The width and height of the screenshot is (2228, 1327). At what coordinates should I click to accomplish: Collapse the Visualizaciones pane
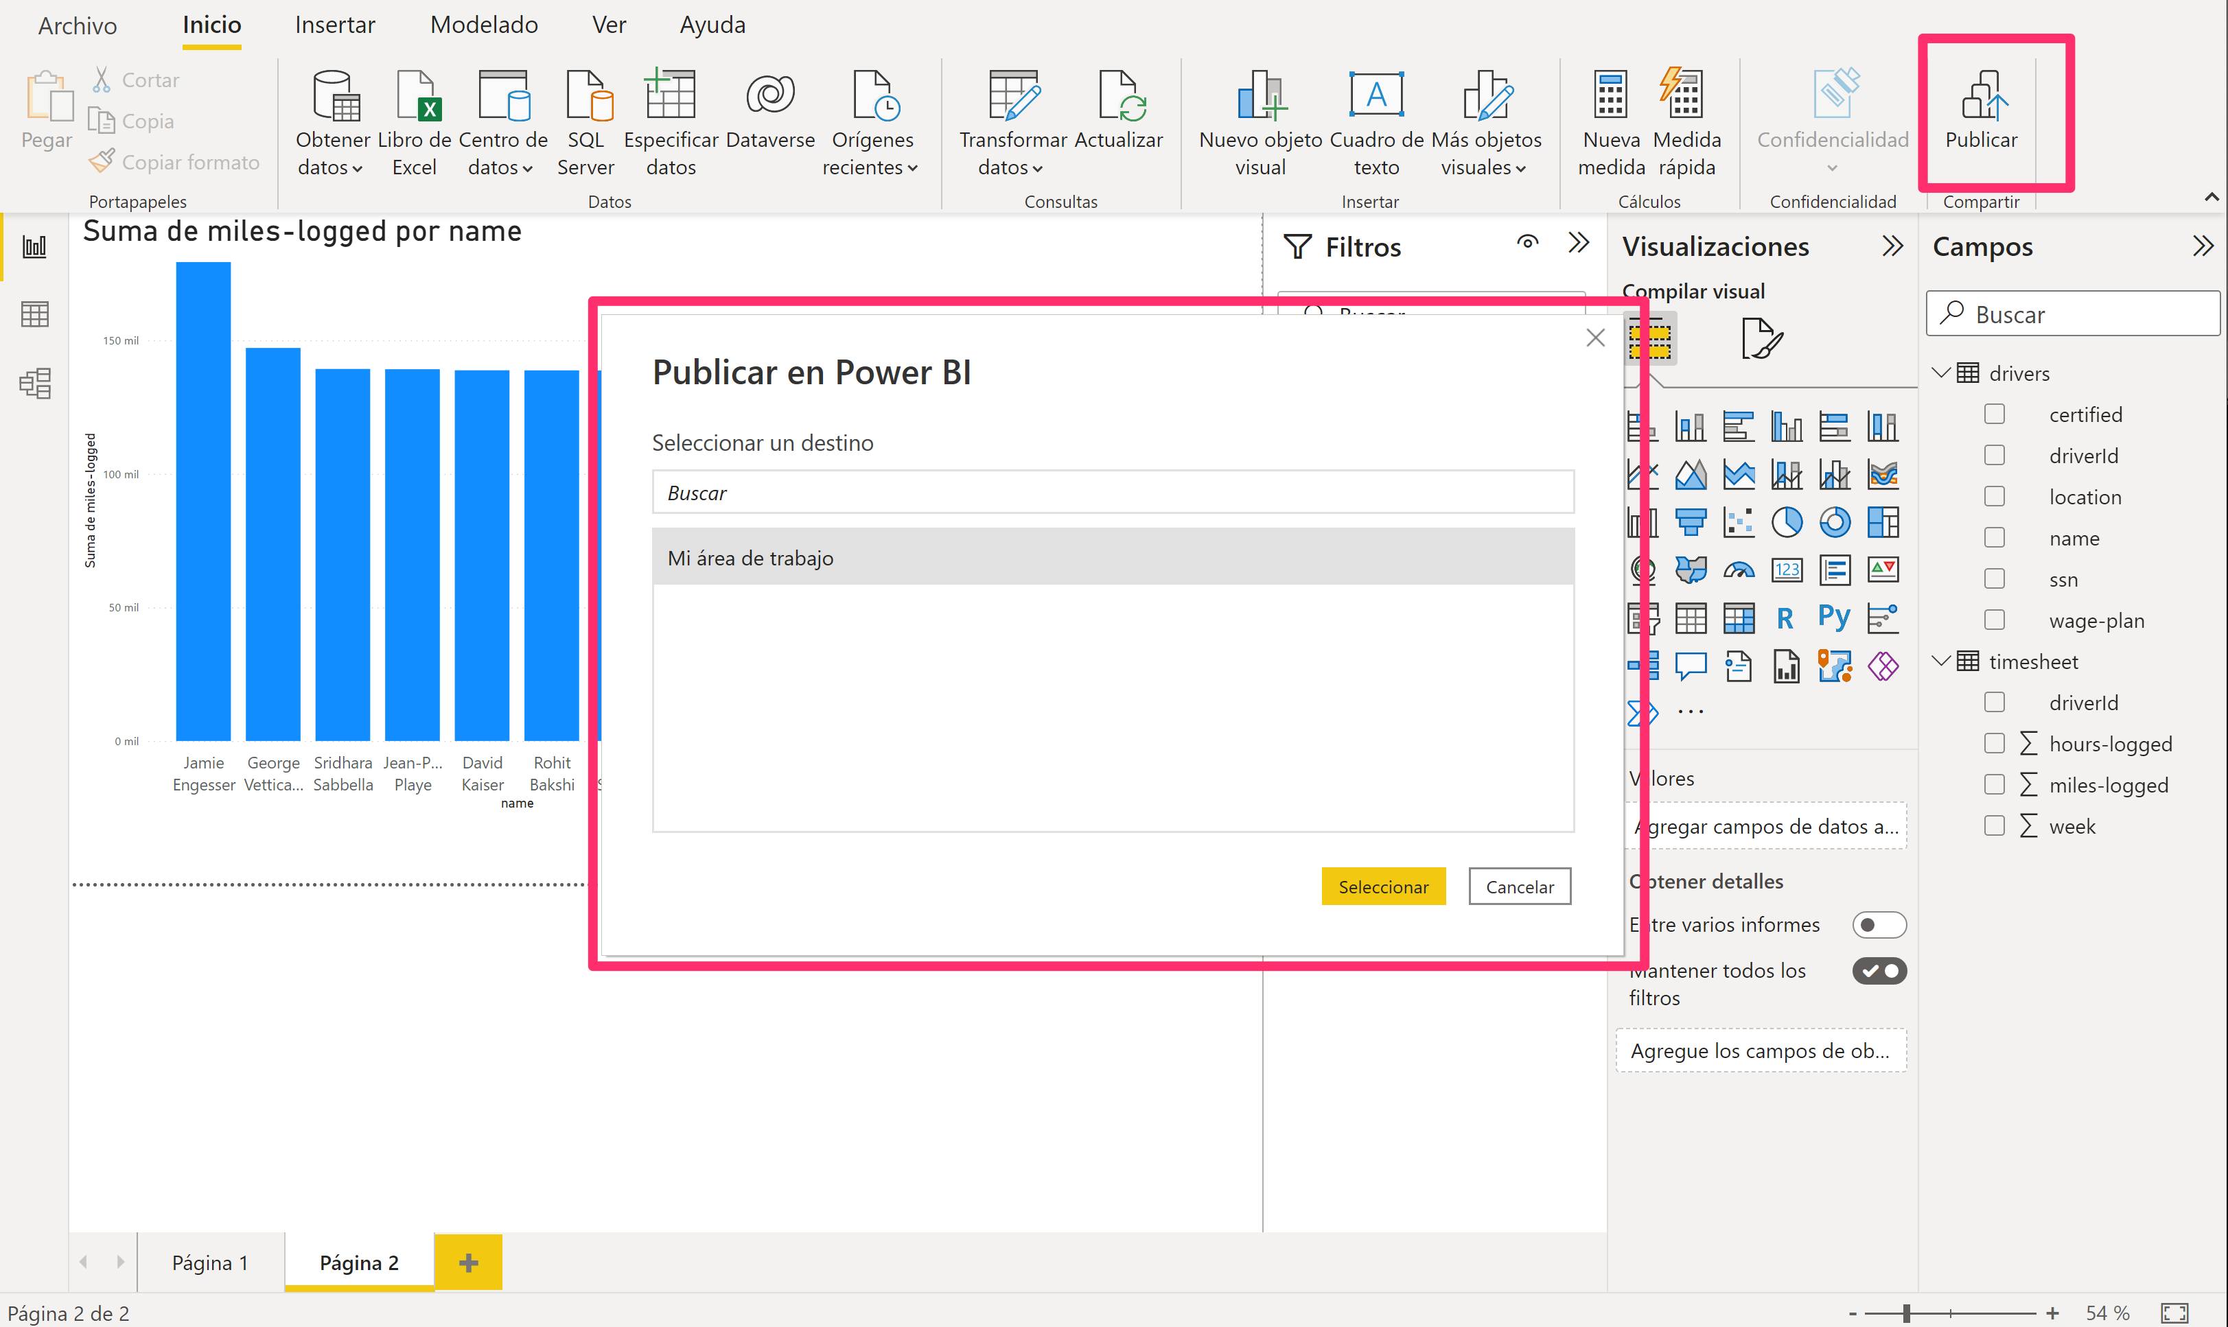[1892, 246]
